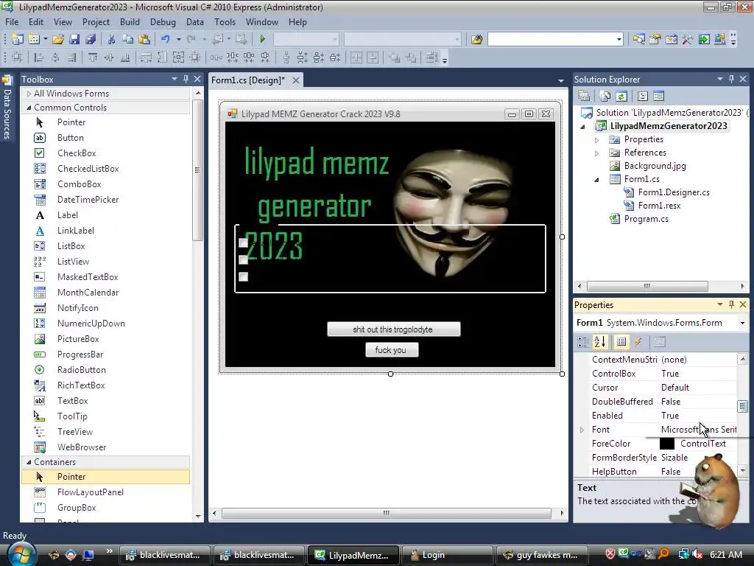Open the File menu
Image resolution: width=754 pixels, height=566 pixels.
pyautogui.click(x=12, y=22)
